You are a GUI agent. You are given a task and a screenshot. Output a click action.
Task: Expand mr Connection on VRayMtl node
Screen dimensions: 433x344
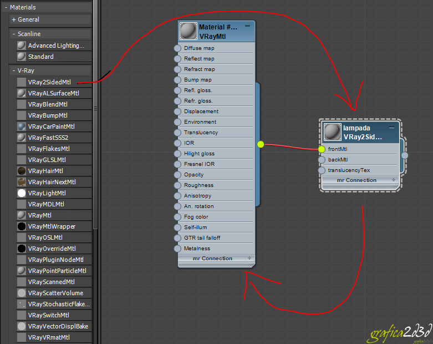click(x=249, y=258)
